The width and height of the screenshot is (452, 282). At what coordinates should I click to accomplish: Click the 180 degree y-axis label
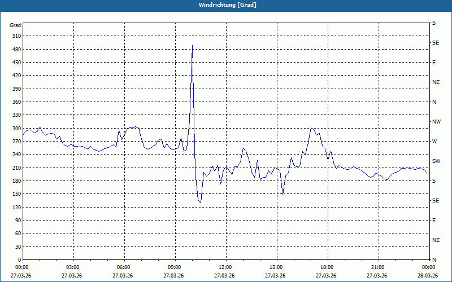coord(15,181)
